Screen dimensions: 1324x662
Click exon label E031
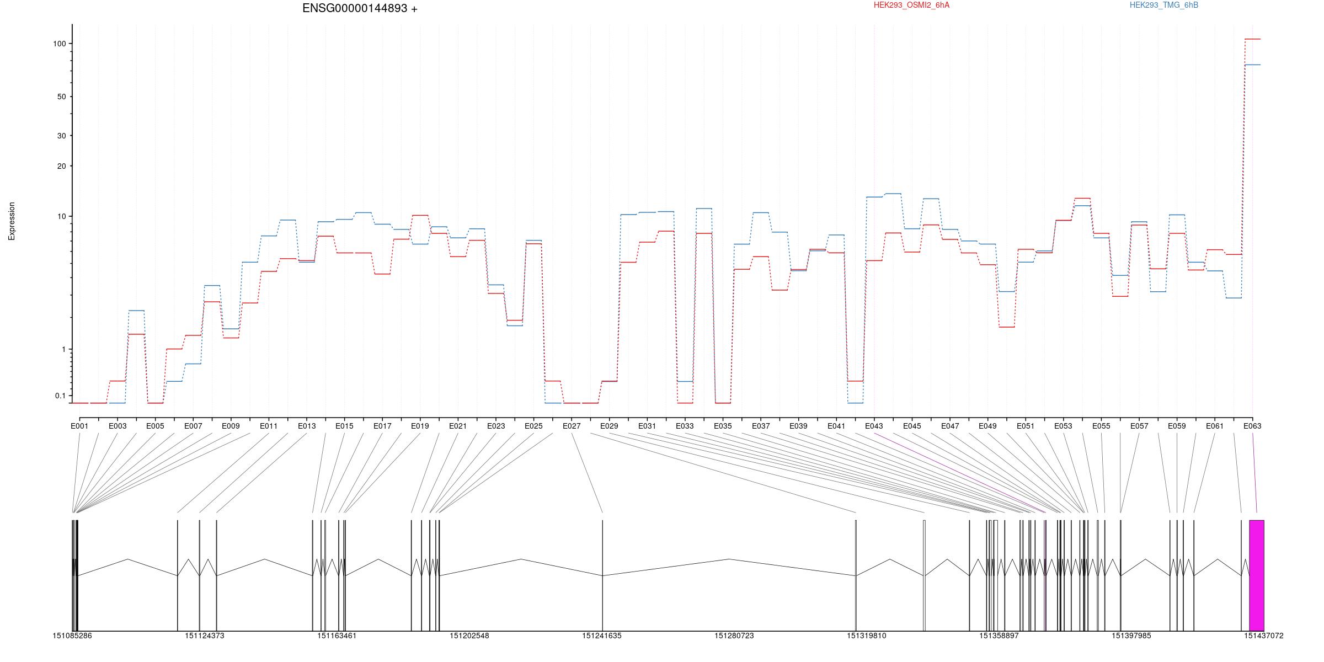[647, 426]
